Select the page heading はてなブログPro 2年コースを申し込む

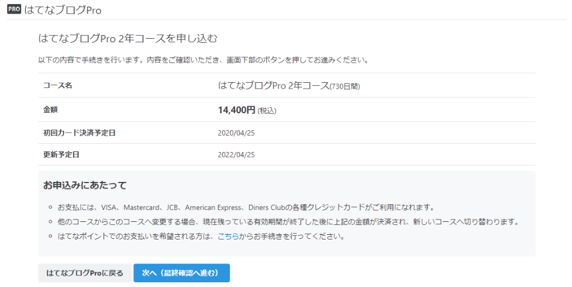point(128,38)
